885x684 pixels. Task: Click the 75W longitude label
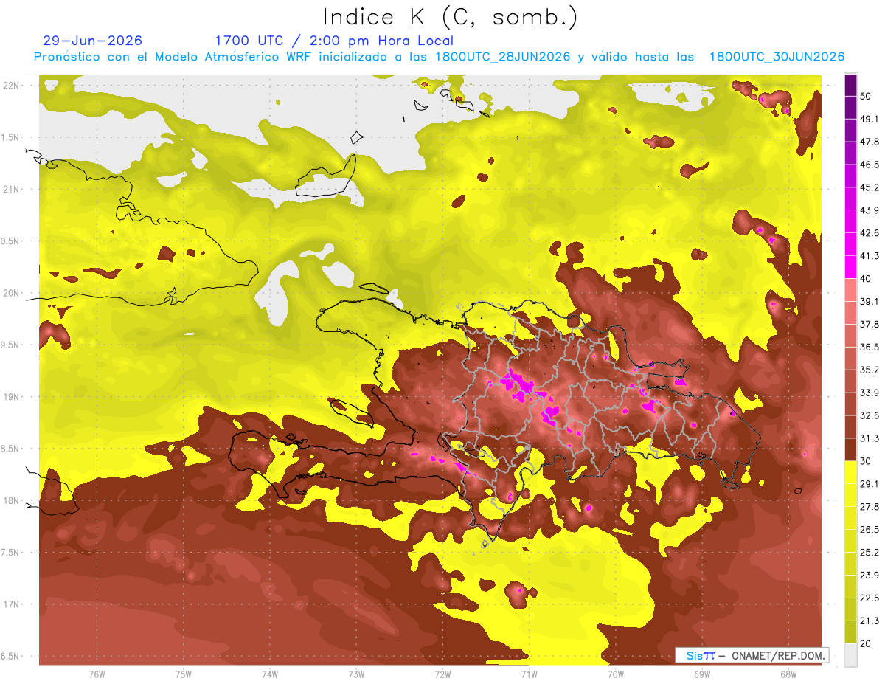184,674
